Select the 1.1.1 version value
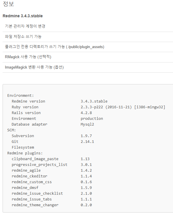This screenshot has width=173, height=214. [86, 199]
